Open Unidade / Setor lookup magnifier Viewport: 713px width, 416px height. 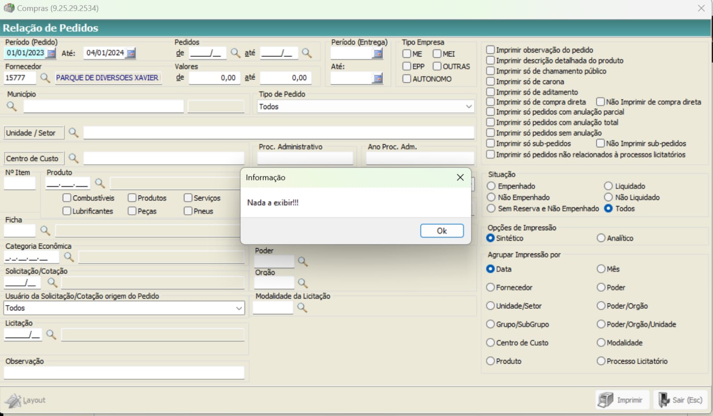74,133
